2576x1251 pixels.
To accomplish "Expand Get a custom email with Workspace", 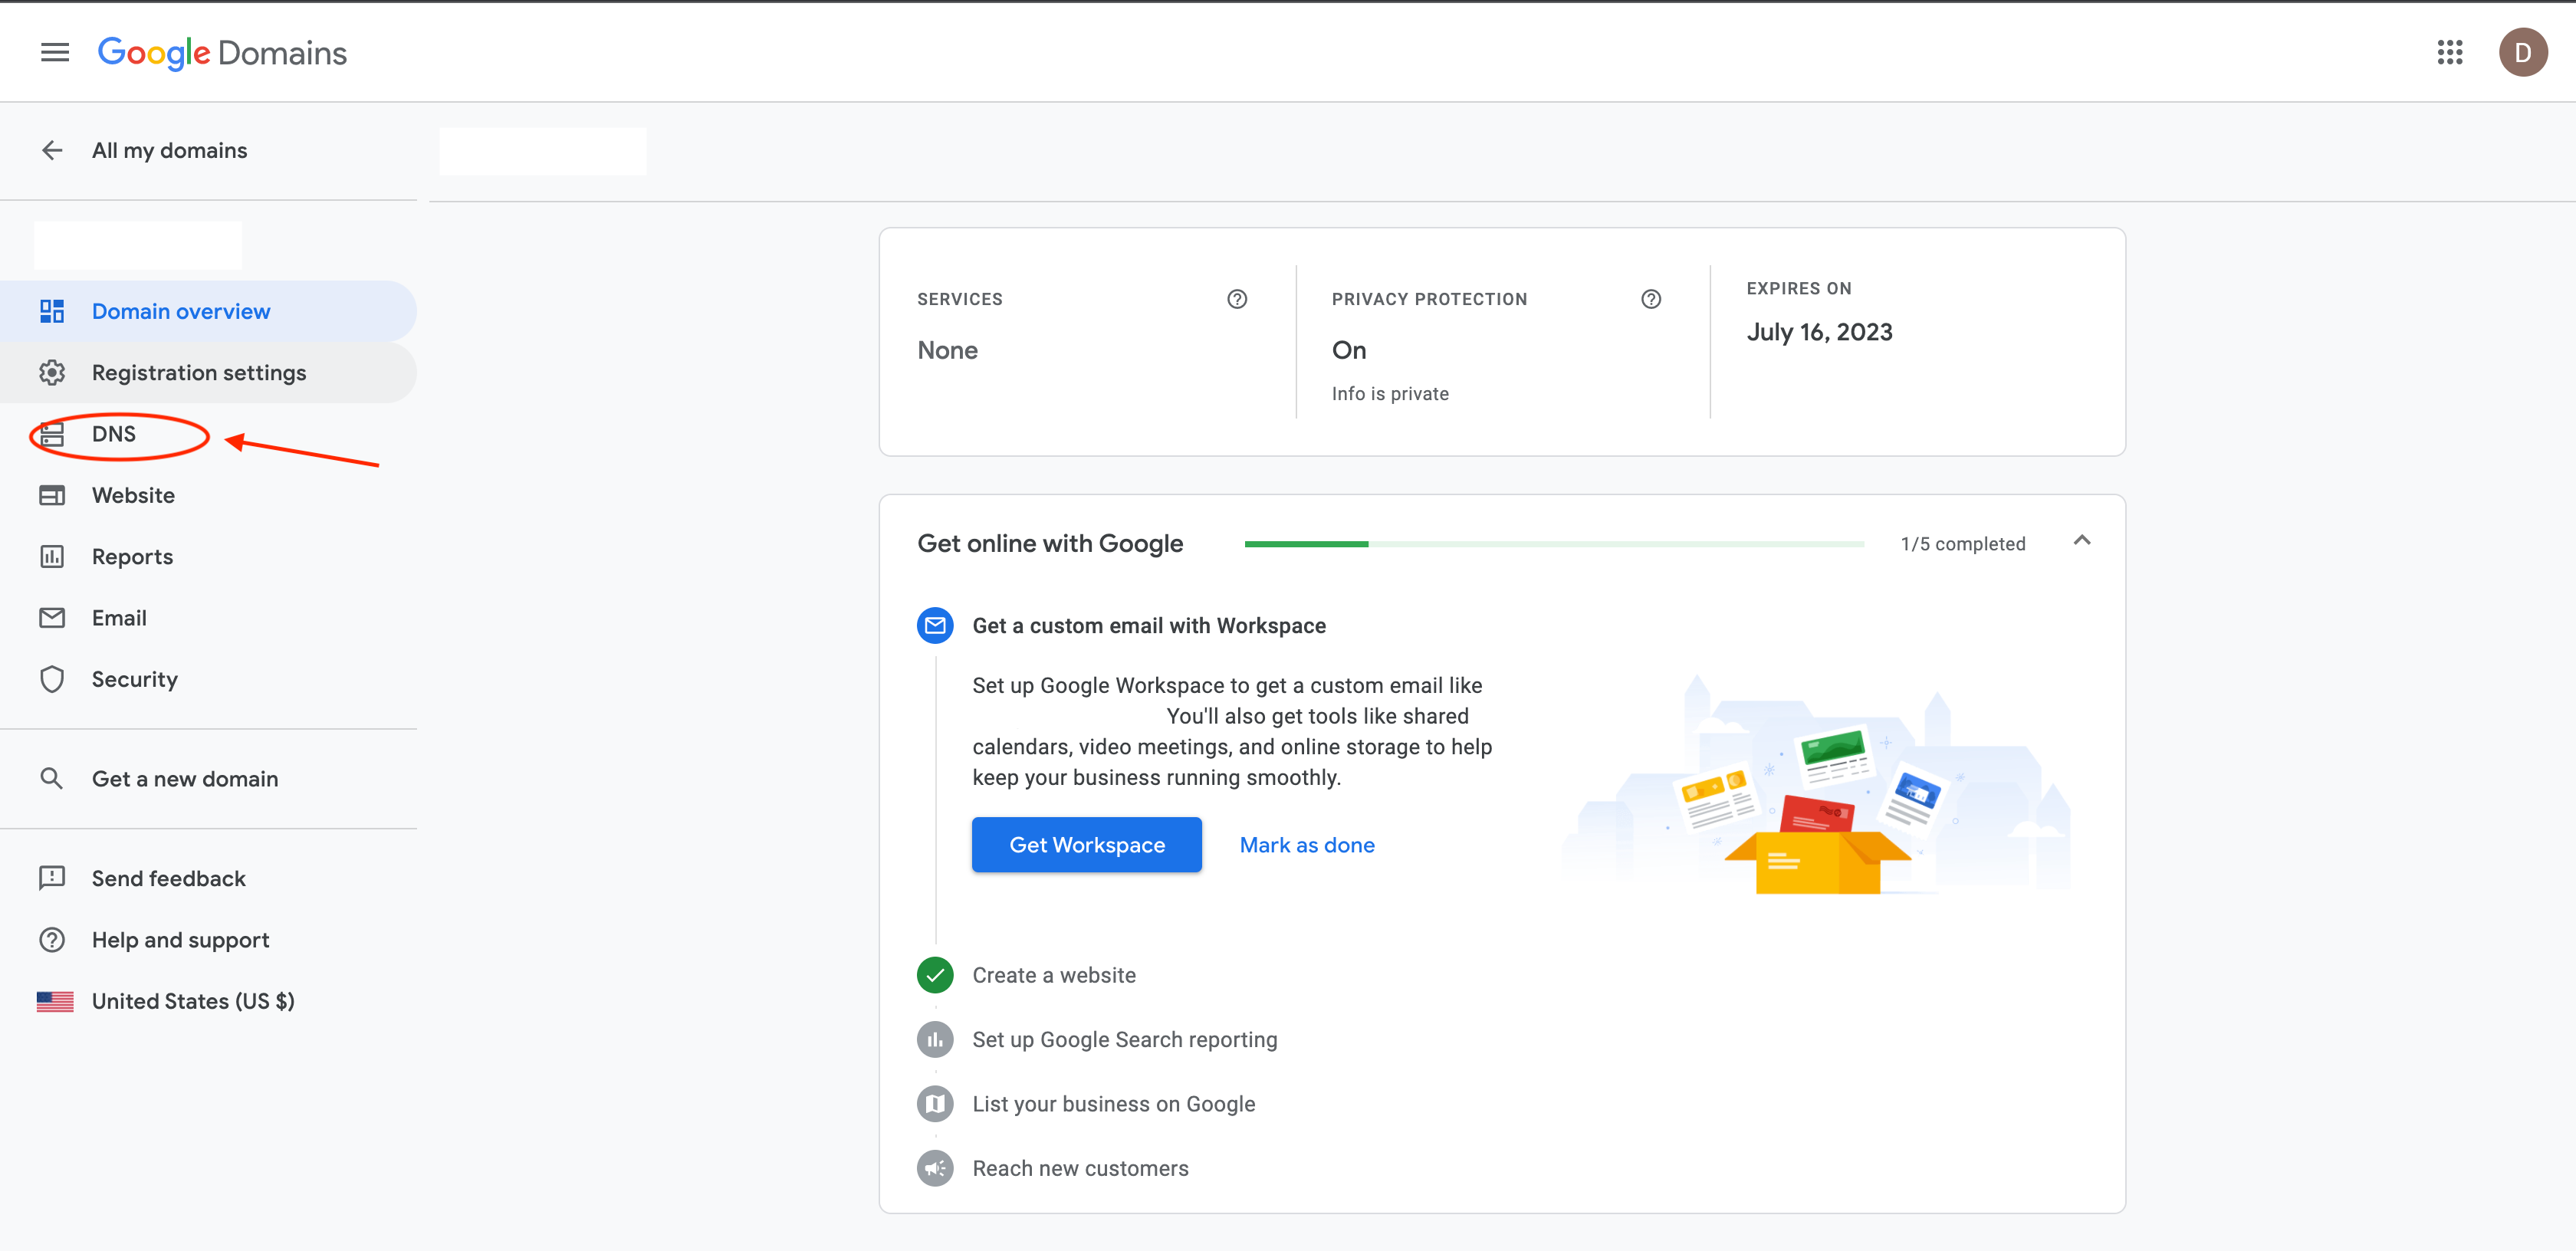I will pyautogui.click(x=1149, y=626).
